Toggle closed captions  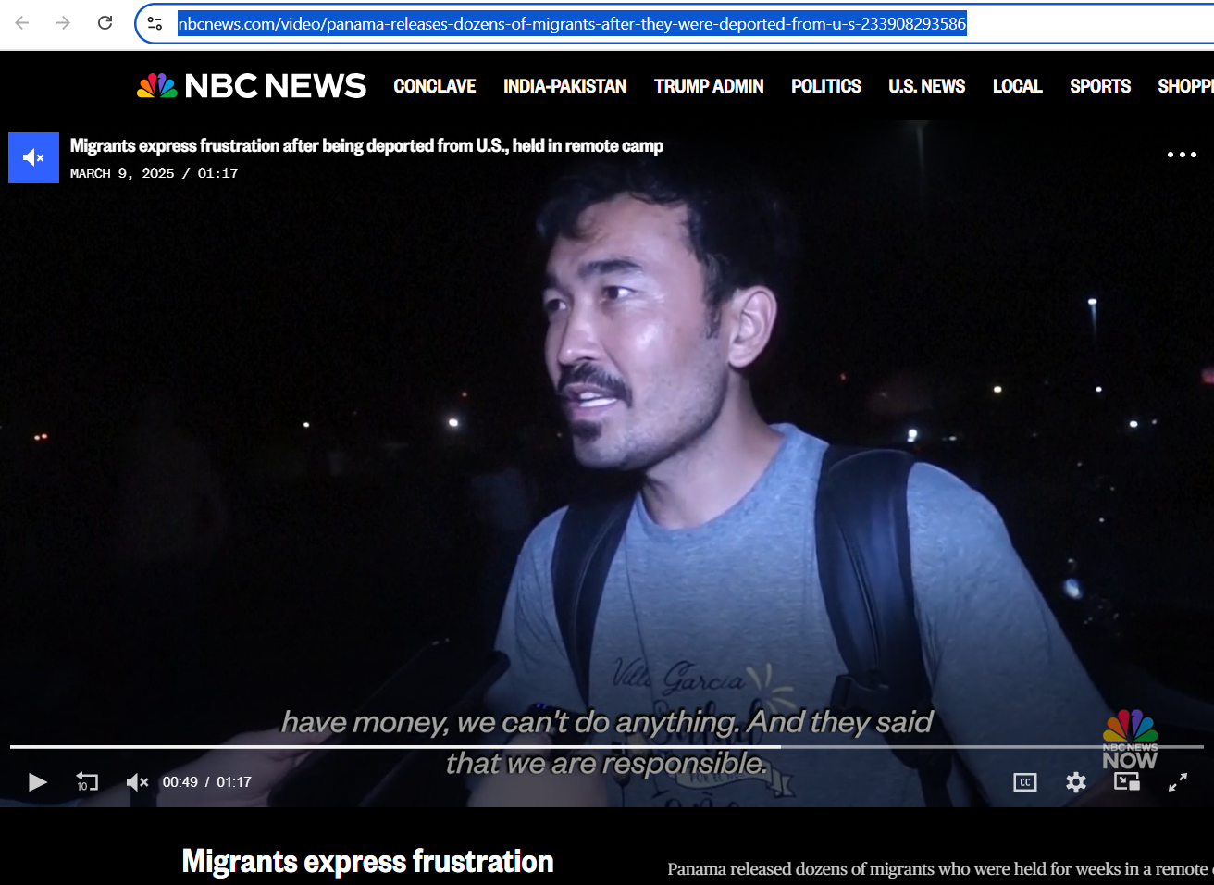[1025, 782]
